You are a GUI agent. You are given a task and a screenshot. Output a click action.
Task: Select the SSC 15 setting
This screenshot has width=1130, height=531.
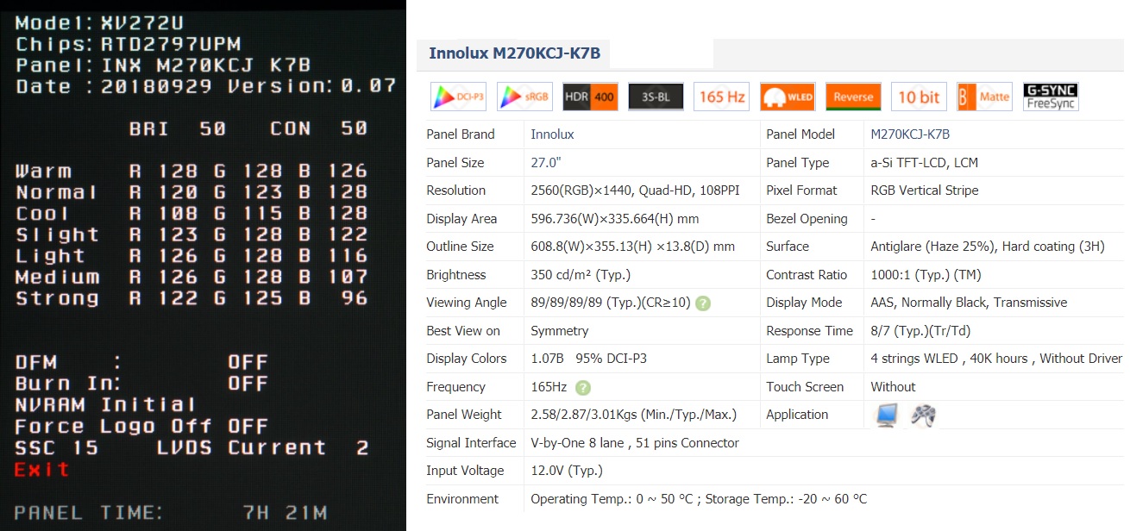57,447
